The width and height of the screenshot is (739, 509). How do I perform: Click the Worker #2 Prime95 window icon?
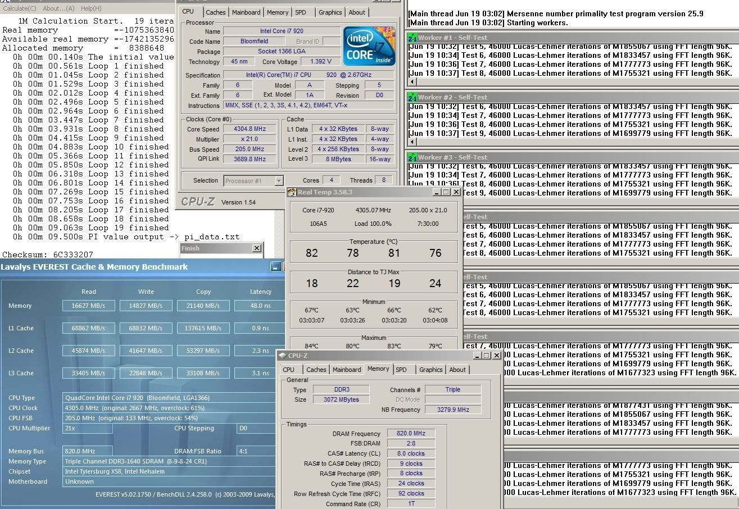(x=412, y=97)
